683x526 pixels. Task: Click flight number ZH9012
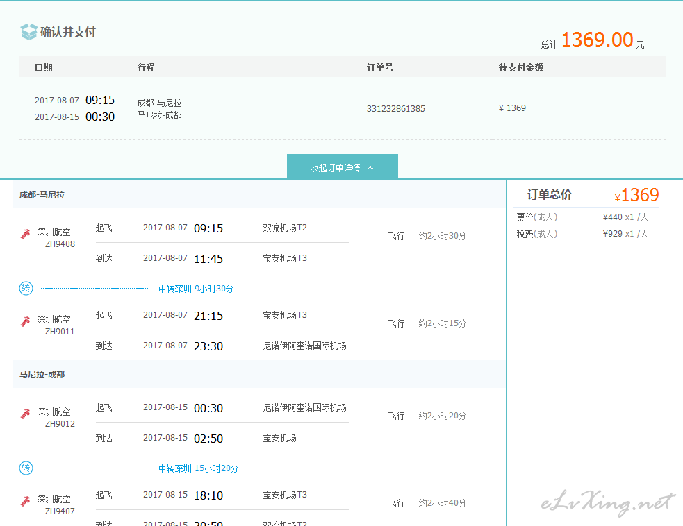coord(60,424)
